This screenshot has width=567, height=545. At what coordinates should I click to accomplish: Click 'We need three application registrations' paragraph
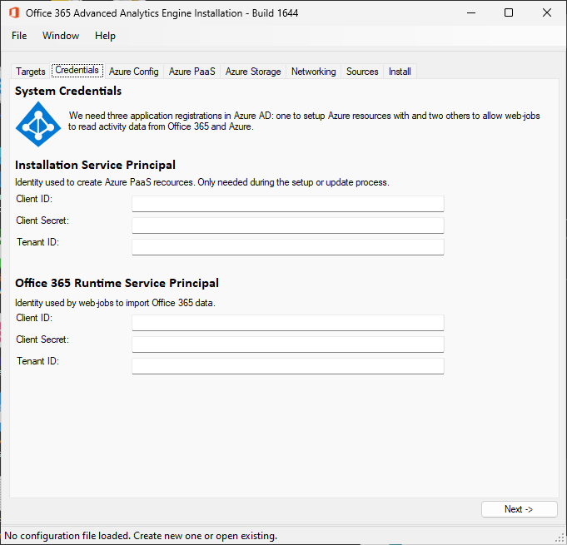coord(304,121)
